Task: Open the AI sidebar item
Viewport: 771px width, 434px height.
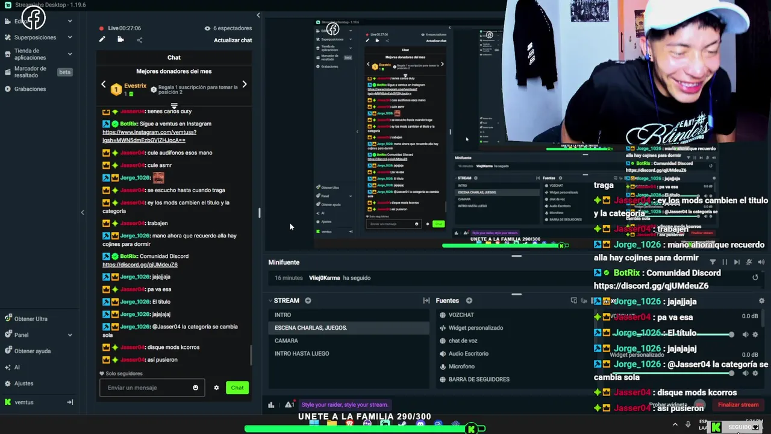Action: (x=12, y=367)
